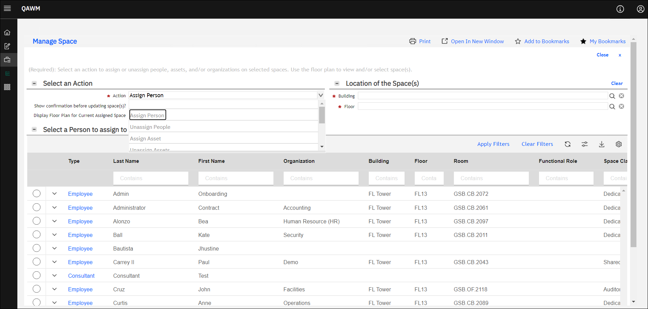The width and height of the screenshot is (648, 309).
Task: Open the apps grid icon in sidebar
Action: pyautogui.click(x=7, y=87)
